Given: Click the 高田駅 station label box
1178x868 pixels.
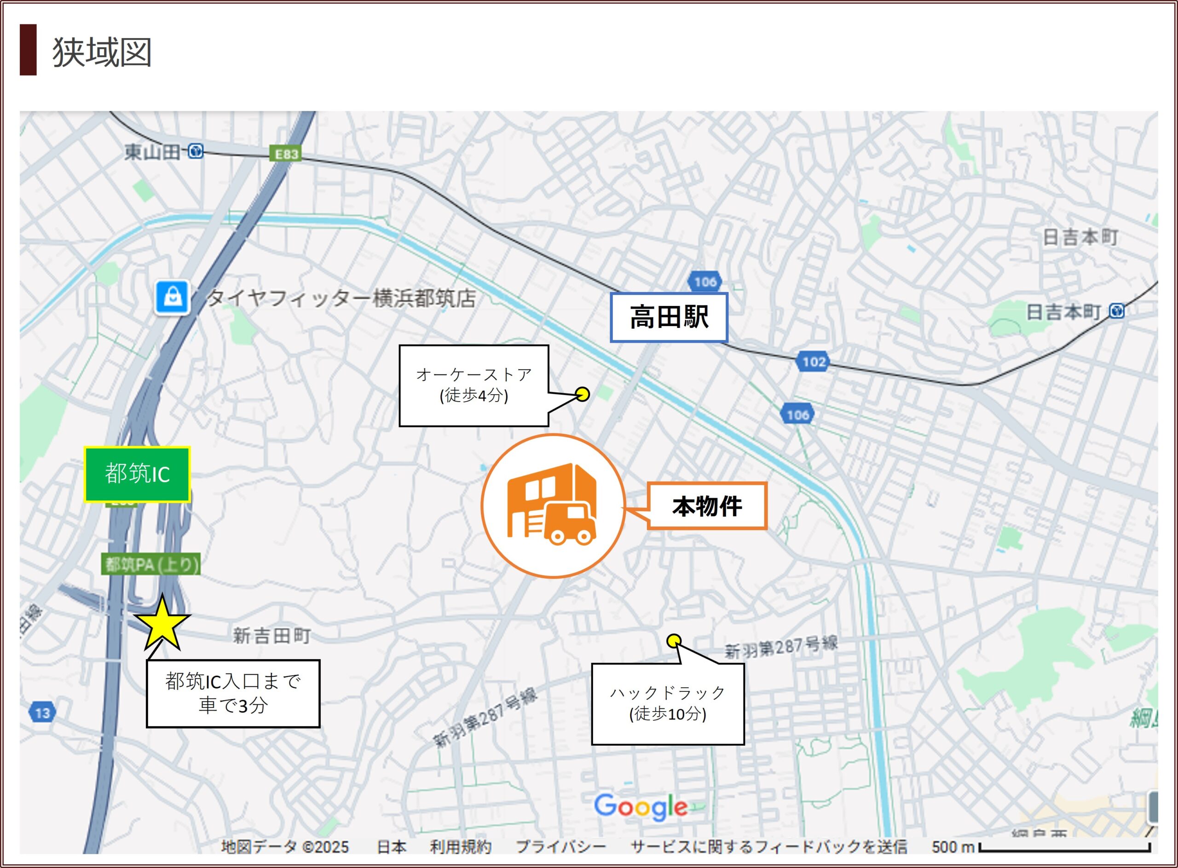Looking at the screenshot, I should (x=669, y=317).
